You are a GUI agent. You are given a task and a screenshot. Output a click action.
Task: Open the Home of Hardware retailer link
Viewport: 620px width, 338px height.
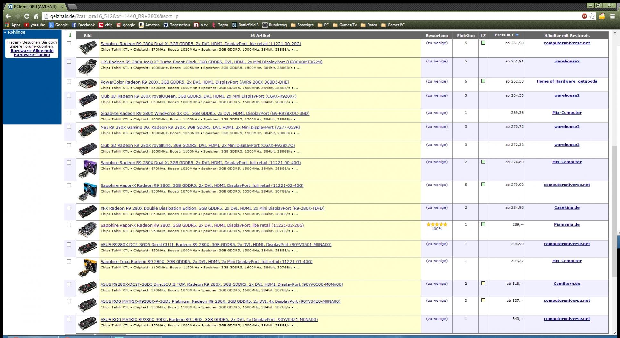tap(556, 81)
